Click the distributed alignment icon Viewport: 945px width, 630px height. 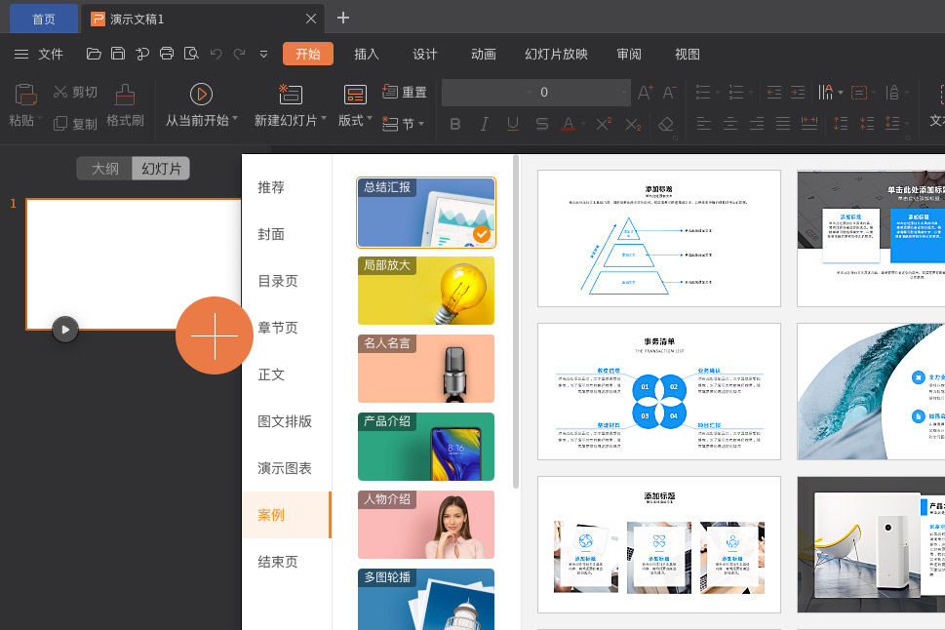[809, 124]
